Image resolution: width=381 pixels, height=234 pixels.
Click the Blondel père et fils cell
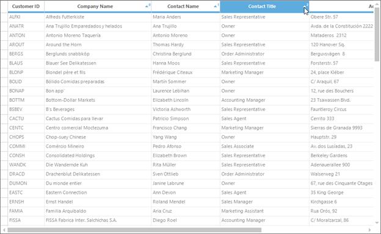(x=98, y=73)
